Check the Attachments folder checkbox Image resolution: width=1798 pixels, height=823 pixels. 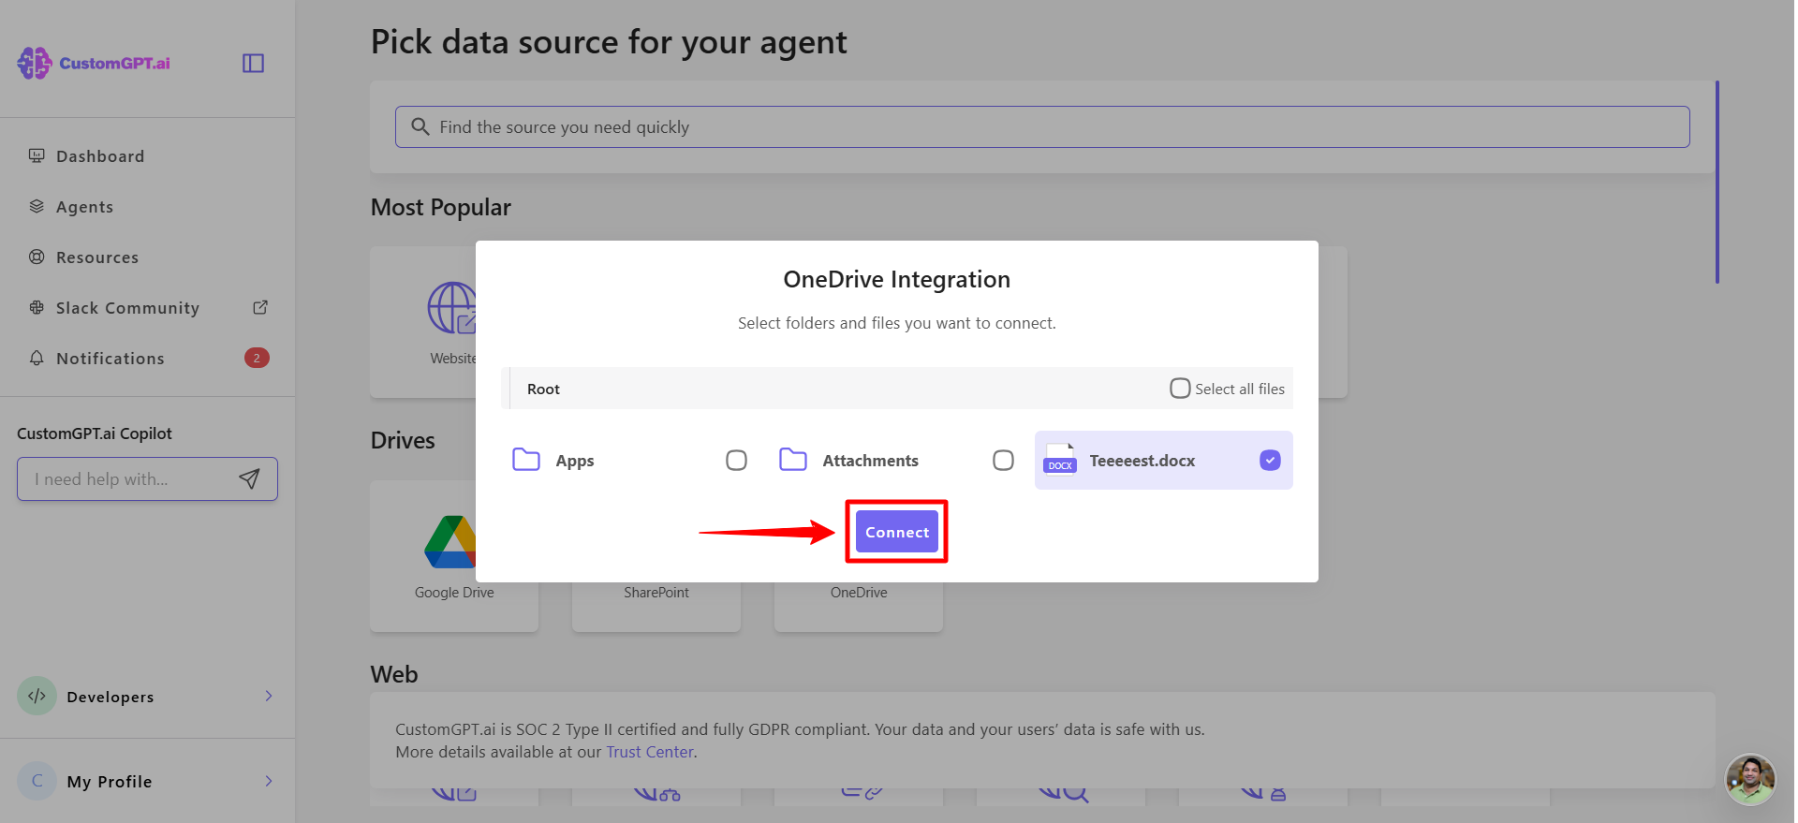[1003, 460]
